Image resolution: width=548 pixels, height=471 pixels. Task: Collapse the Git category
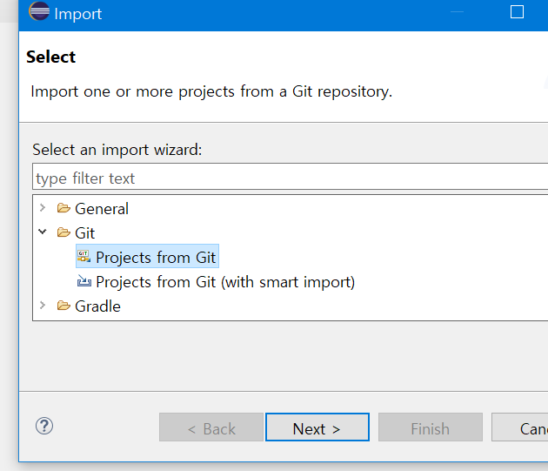[43, 232]
